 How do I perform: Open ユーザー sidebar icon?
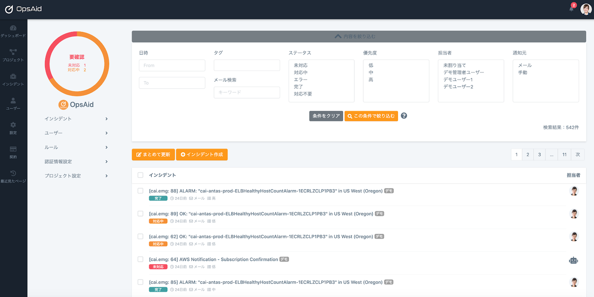13,104
